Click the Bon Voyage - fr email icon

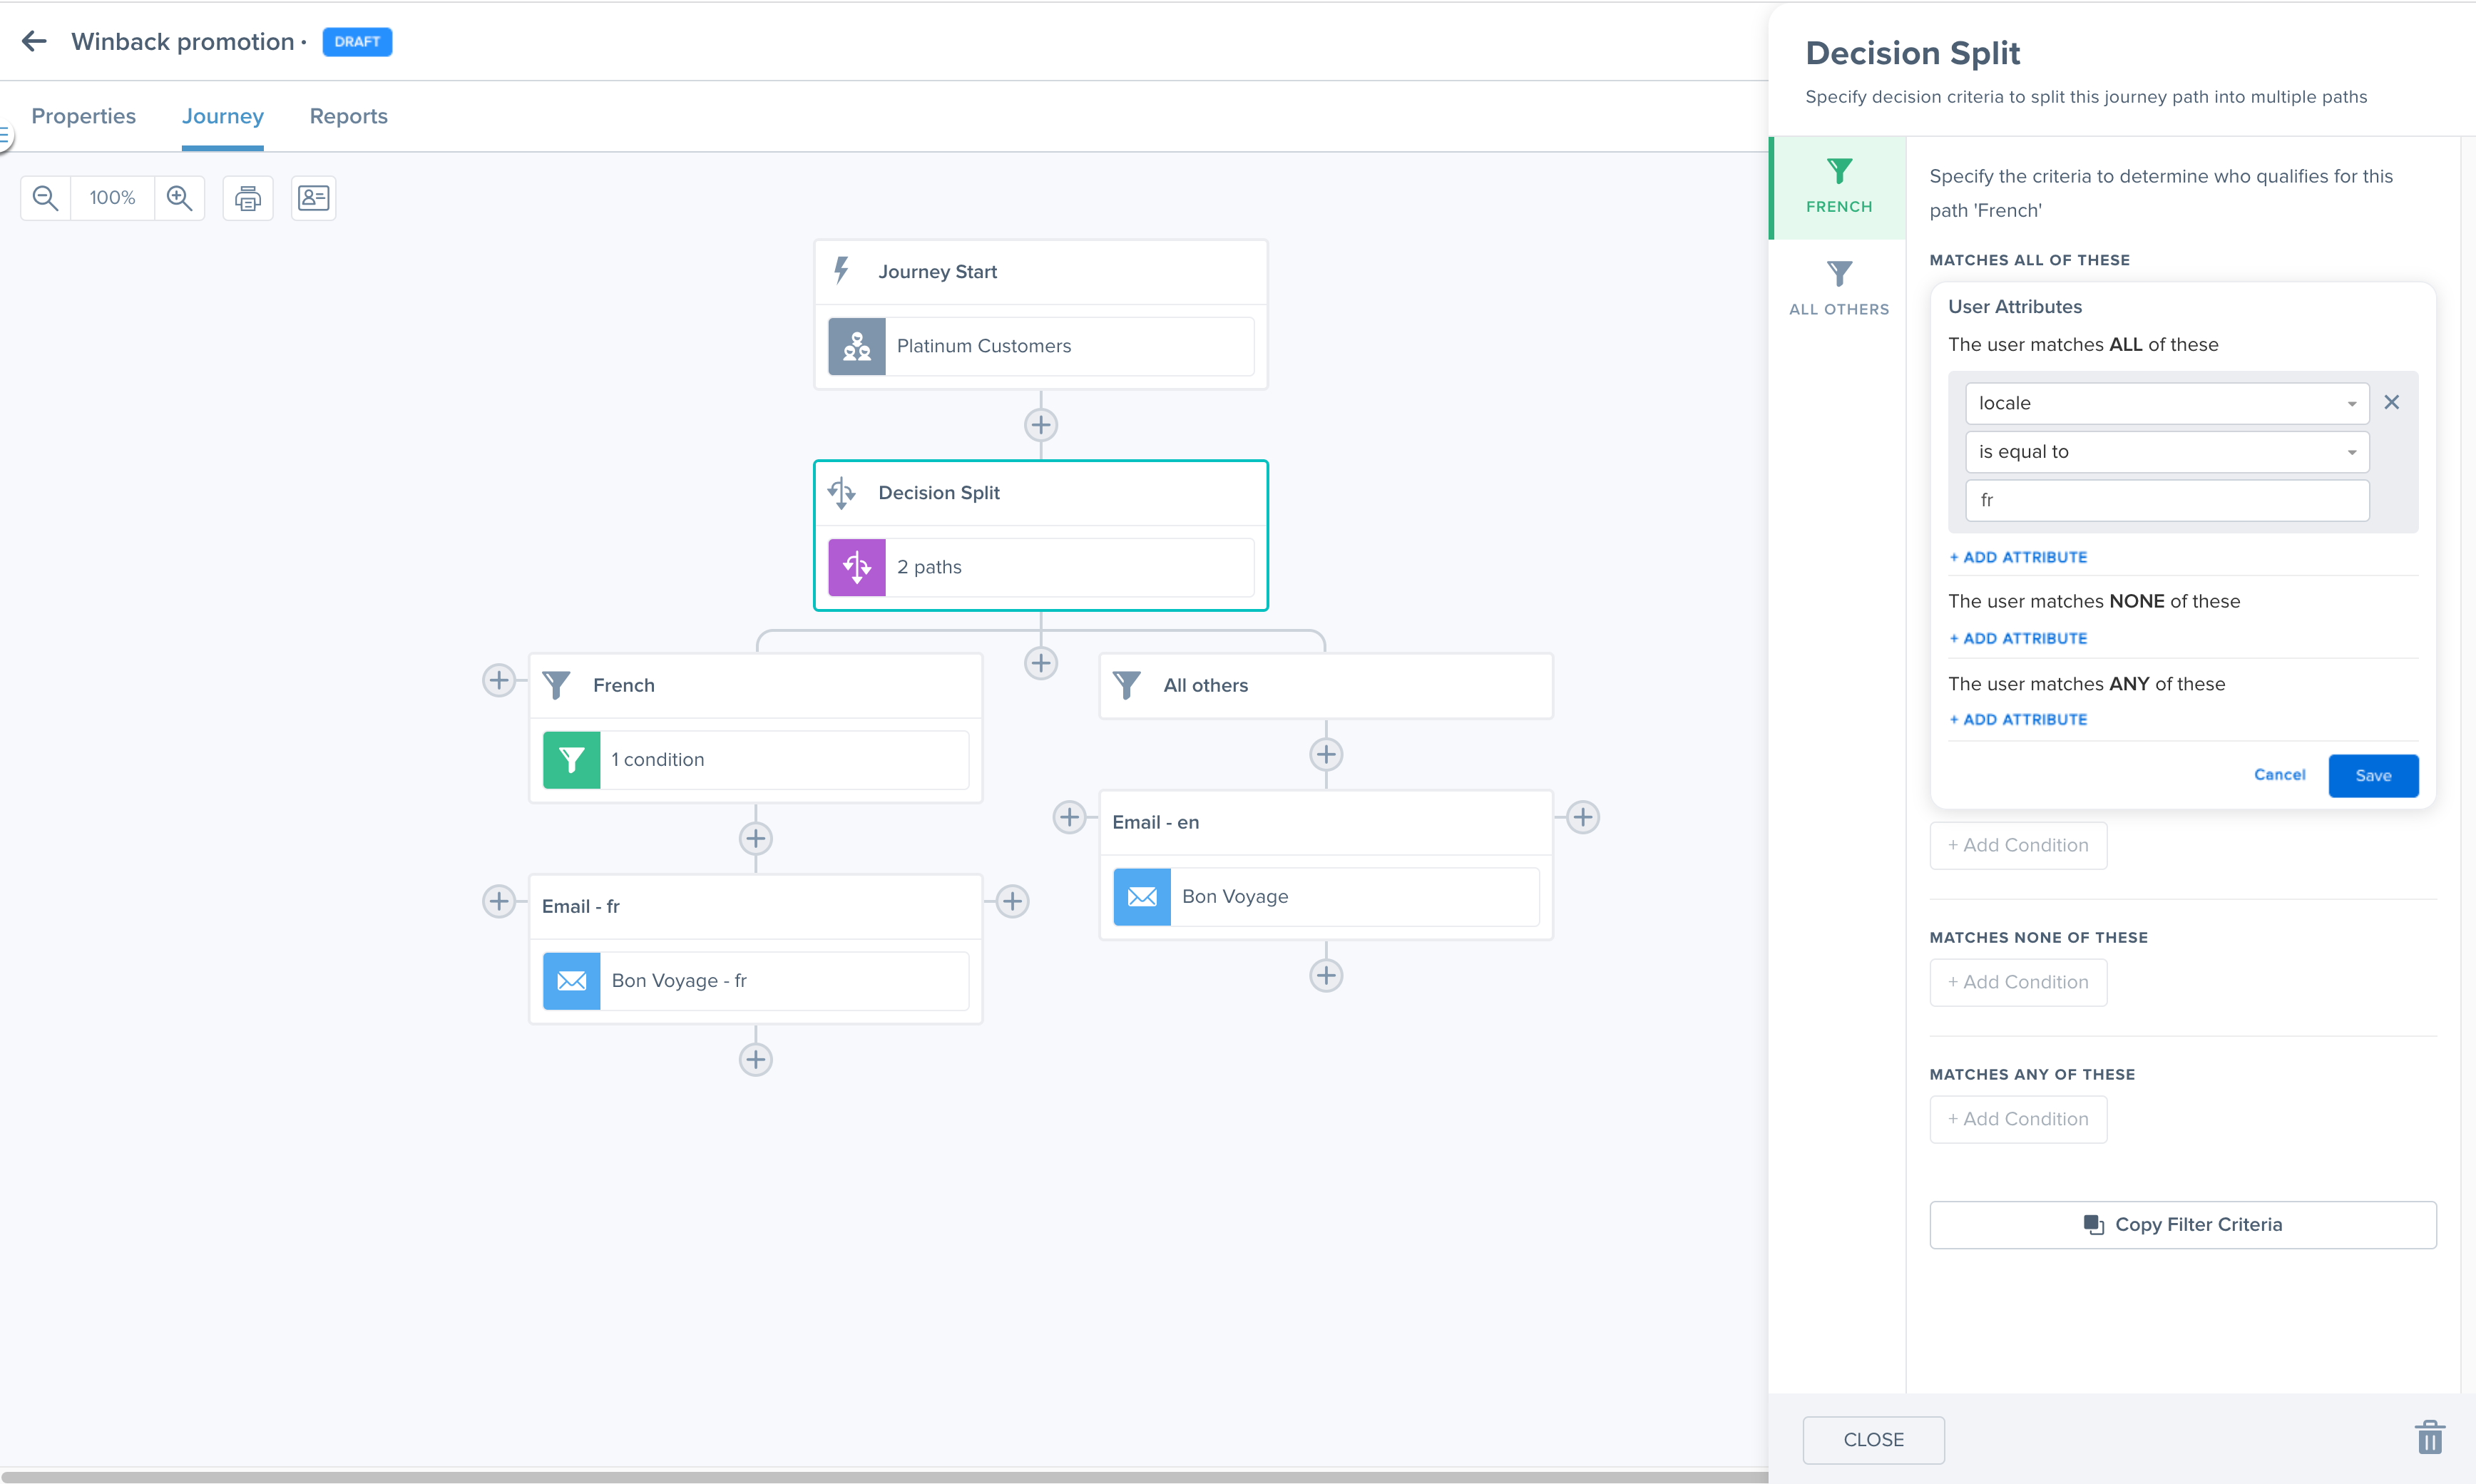click(571, 981)
